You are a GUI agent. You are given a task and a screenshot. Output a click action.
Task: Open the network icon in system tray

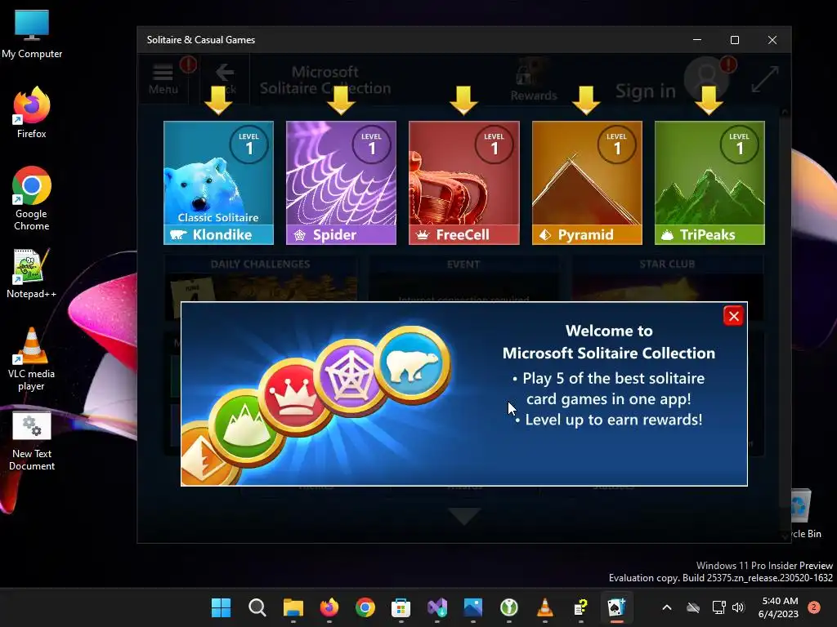click(719, 607)
